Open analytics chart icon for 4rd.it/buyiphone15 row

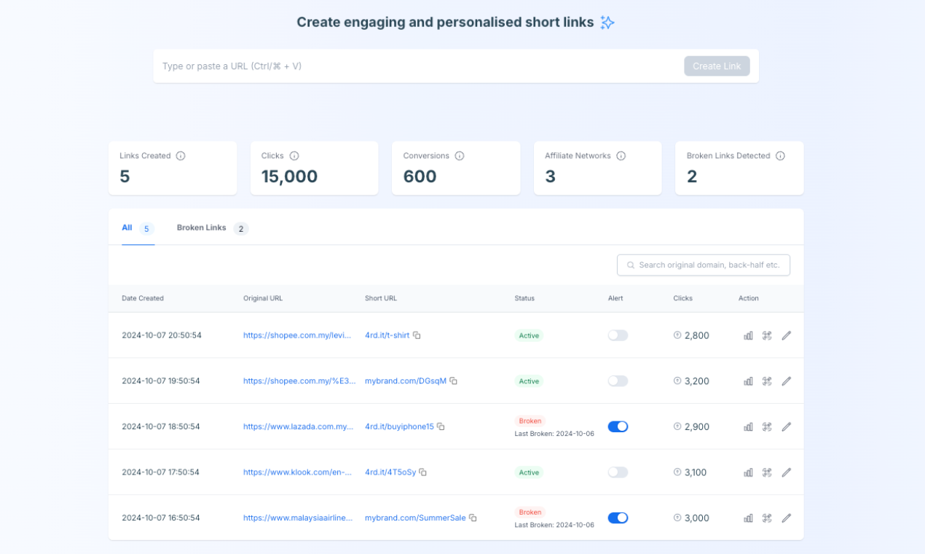pos(748,426)
